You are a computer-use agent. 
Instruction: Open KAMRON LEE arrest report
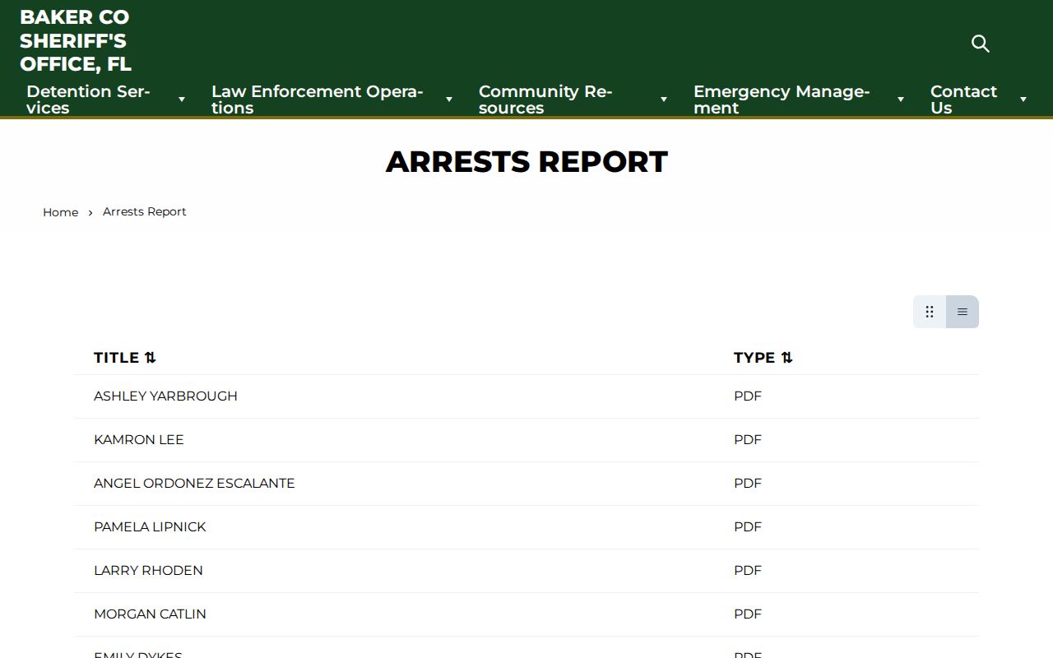click(x=139, y=439)
